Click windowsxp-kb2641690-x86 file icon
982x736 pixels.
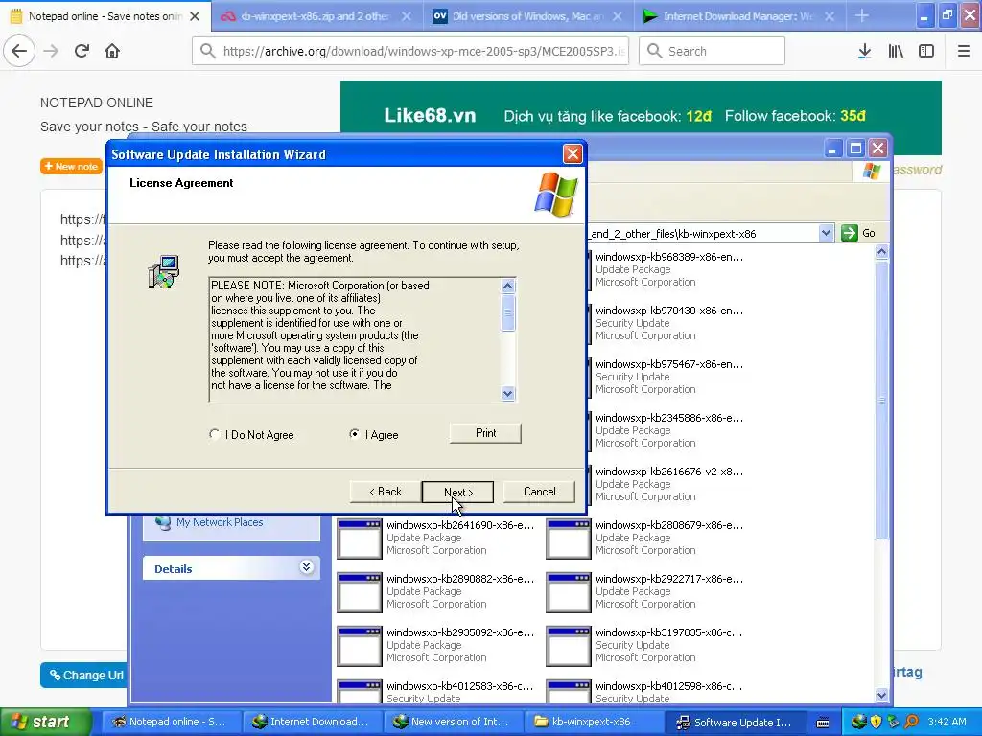pyautogui.click(x=359, y=539)
